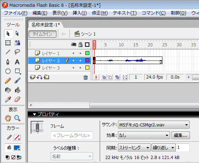The height and width of the screenshot is (163, 199).
Task: Open サウンド dropdown with MSデキメロ-CSMgr2.wav
Action: click(x=154, y=125)
